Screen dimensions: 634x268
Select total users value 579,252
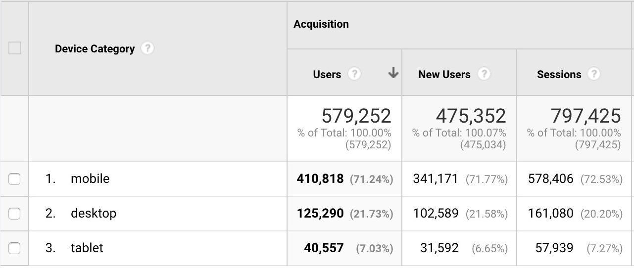[x=356, y=116]
